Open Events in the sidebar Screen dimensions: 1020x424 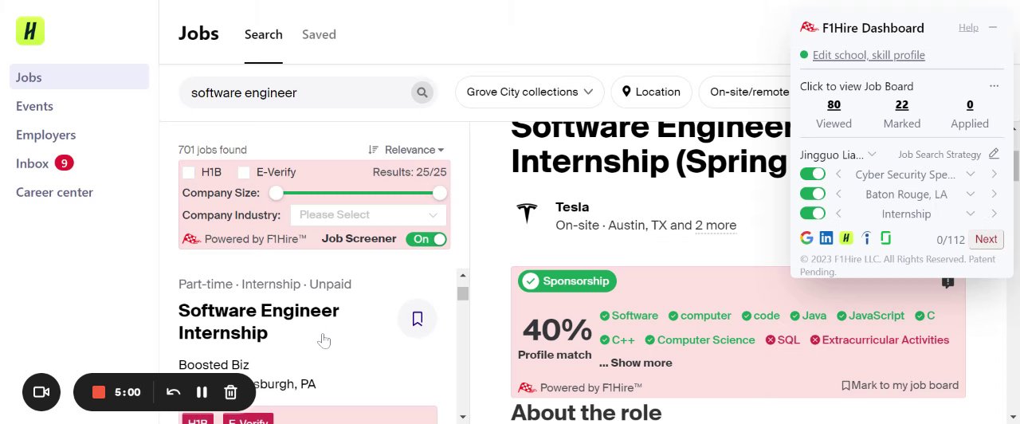click(x=34, y=106)
